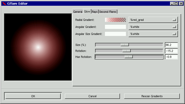The image size is (185, 104).
Task: Click the glow flare preview image
Action: (38, 47)
